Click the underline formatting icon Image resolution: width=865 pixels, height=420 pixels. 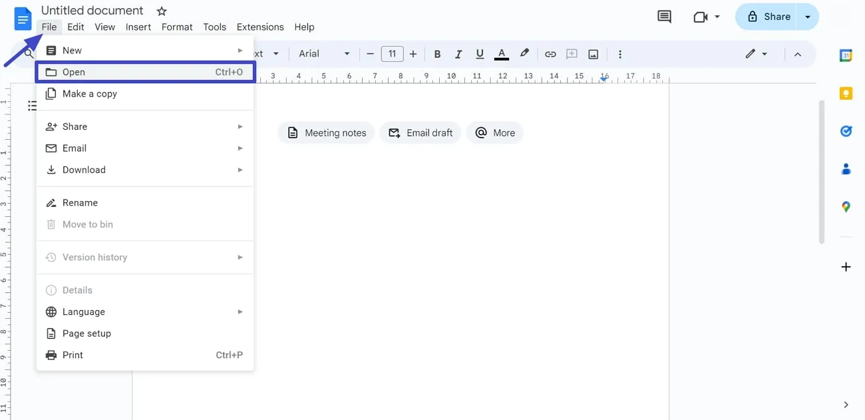click(480, 54)
